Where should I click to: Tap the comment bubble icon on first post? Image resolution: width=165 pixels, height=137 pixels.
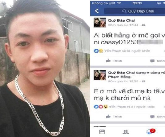[x=152, y=61]
